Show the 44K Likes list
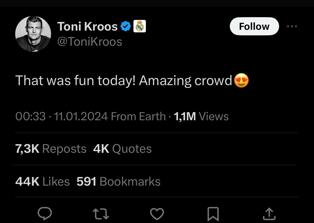The height and width of the screenshot is (223, 314). point(42,181)
